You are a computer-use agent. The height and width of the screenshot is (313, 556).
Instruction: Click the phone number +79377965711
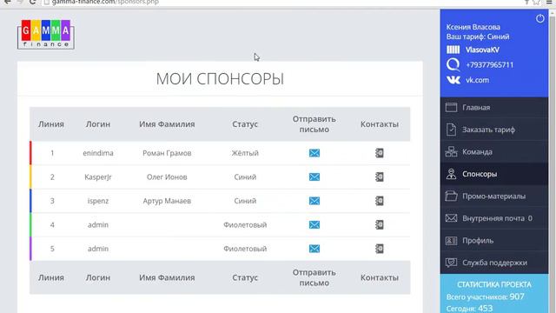pyautogui.click(x=489, y=64)
